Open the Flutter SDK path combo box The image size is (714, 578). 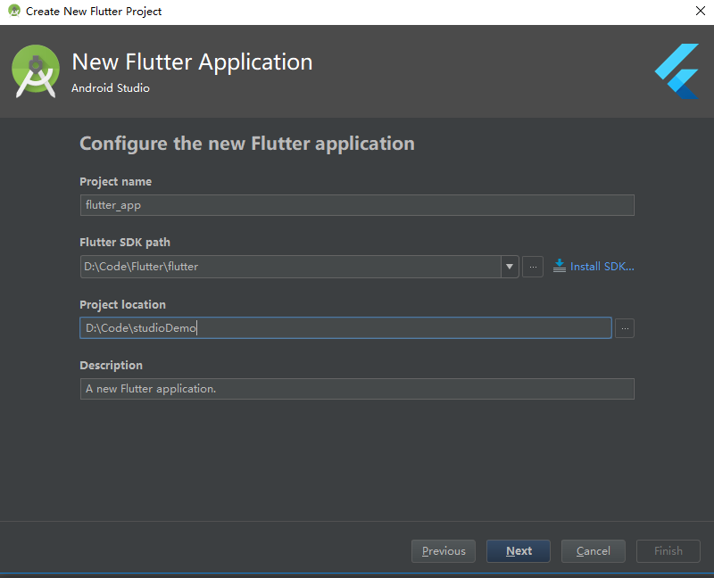(299, 267)
